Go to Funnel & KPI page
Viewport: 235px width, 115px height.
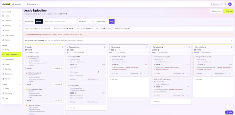tap(11, 59)
